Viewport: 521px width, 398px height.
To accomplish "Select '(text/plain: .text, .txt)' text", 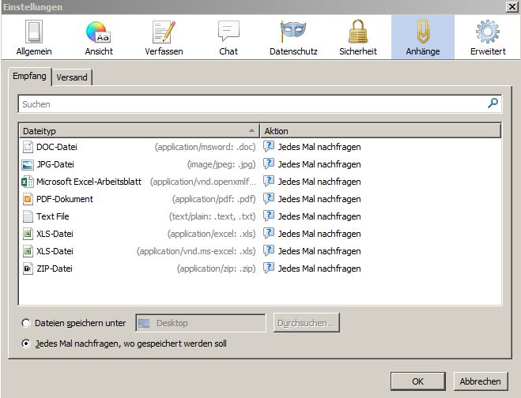I will pos(213,216).
